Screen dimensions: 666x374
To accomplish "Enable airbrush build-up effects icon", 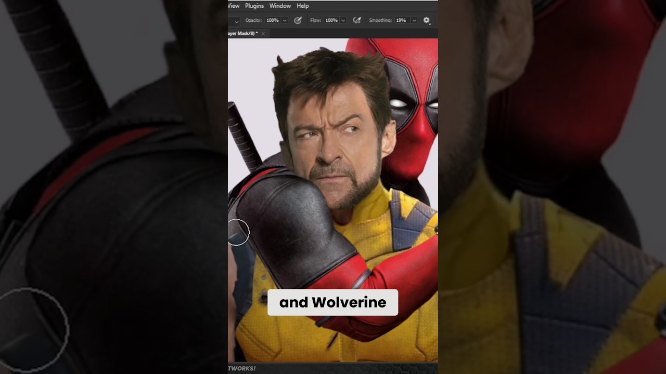I will click(x=357, y=20).
